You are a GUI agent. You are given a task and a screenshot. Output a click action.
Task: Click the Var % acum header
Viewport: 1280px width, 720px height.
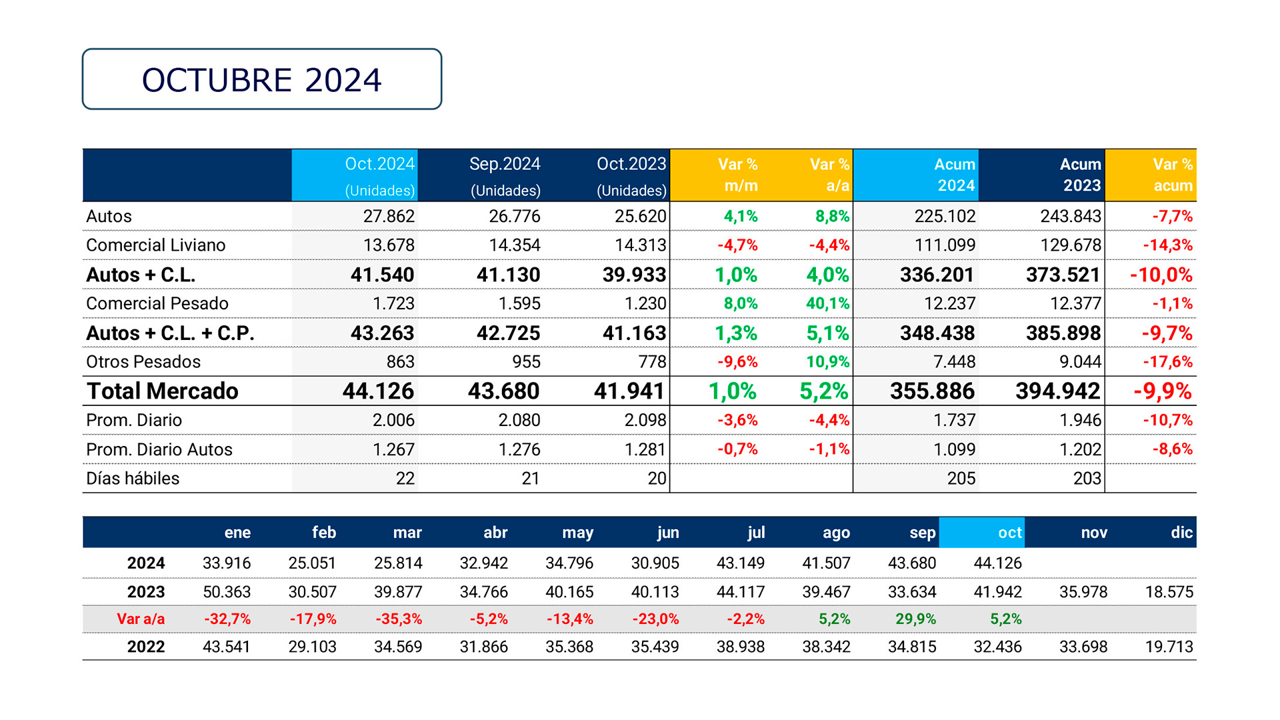click(x=1151, y=175)
